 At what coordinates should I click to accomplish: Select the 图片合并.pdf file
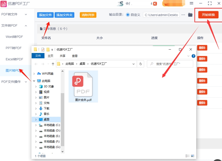click(x=83, y=86)
